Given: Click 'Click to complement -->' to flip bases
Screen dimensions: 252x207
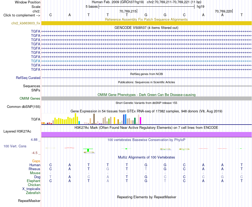Looking at the screenshot, I should pos(22,15).
